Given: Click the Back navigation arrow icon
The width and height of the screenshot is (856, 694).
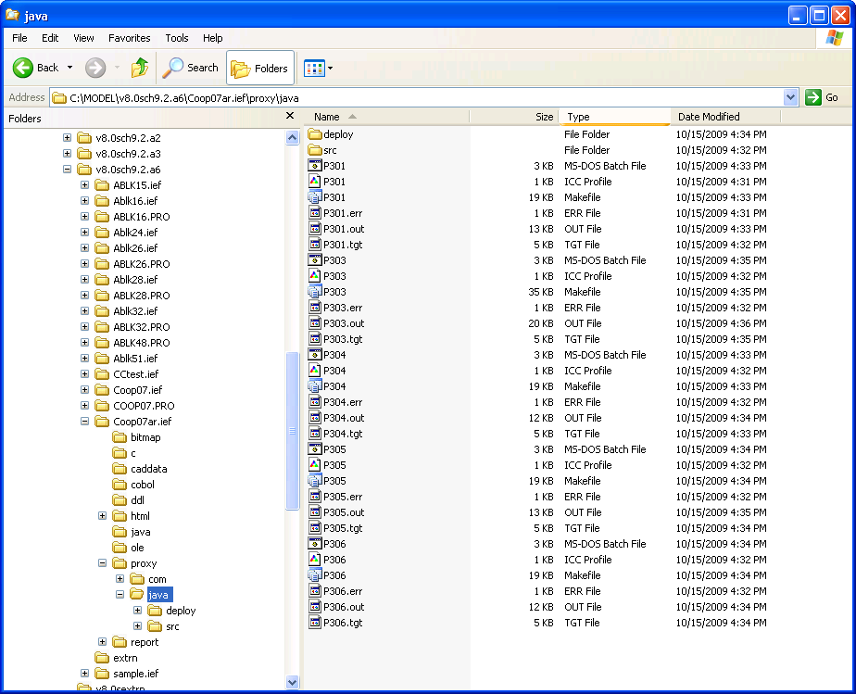Looking at the screenshot, I should coord(23,68).
